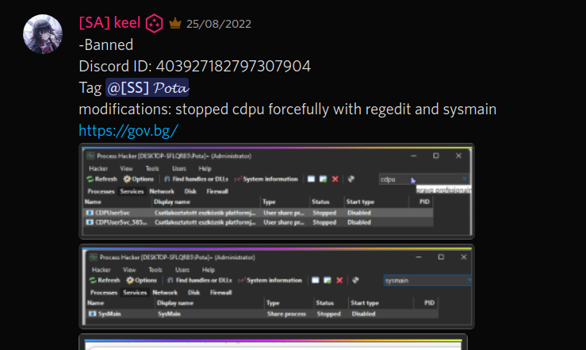This screenshot has height=350, width=586.
Task: Click the SysMain service row icon
Action: 92,313
